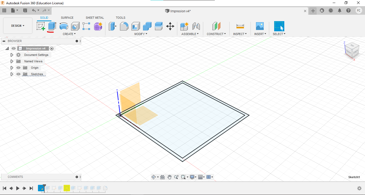Activate the Extrude tool
365x195 pixels.
52,26
